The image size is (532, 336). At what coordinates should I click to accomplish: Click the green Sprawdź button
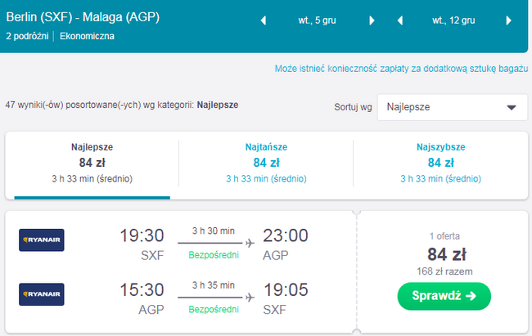pyautogui.click(x=444, y=296)
